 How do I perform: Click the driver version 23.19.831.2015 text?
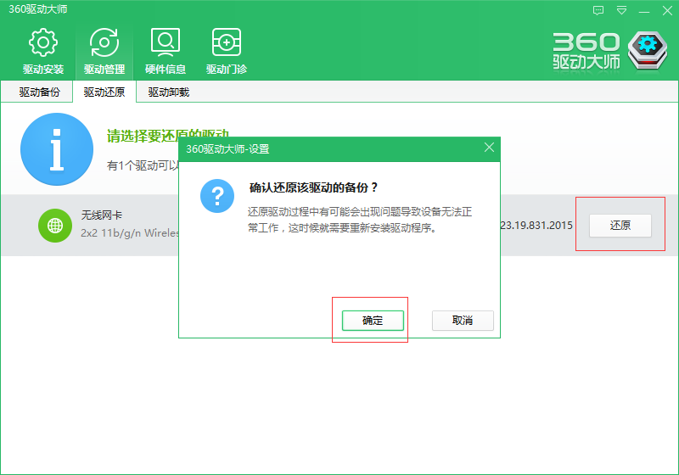point(536,226)
